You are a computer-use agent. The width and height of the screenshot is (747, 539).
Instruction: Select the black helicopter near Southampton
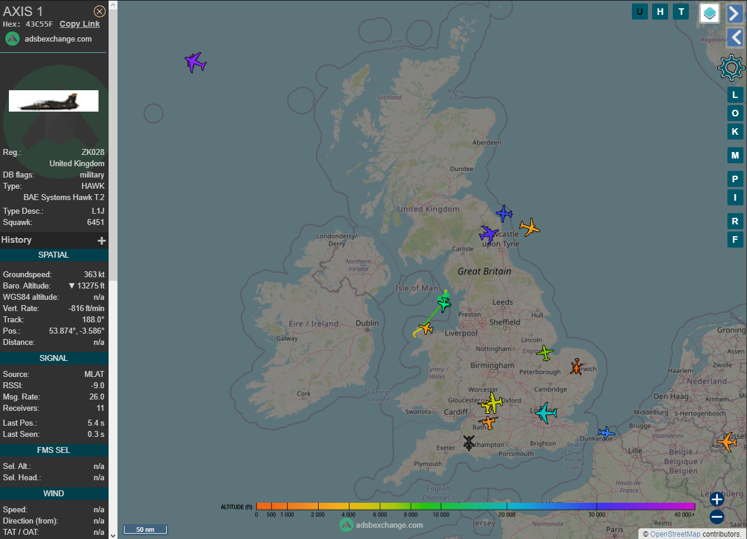(x=469, y=442)
